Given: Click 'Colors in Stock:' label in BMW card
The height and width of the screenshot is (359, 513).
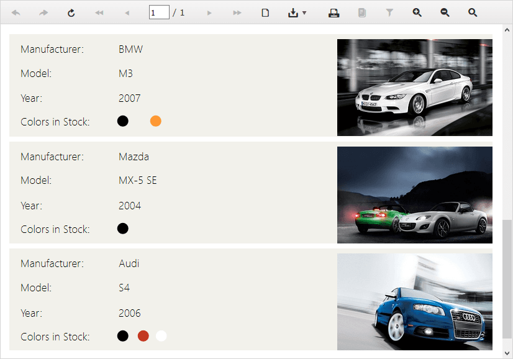Looking at the screenshot, I should tap(55, 122).
